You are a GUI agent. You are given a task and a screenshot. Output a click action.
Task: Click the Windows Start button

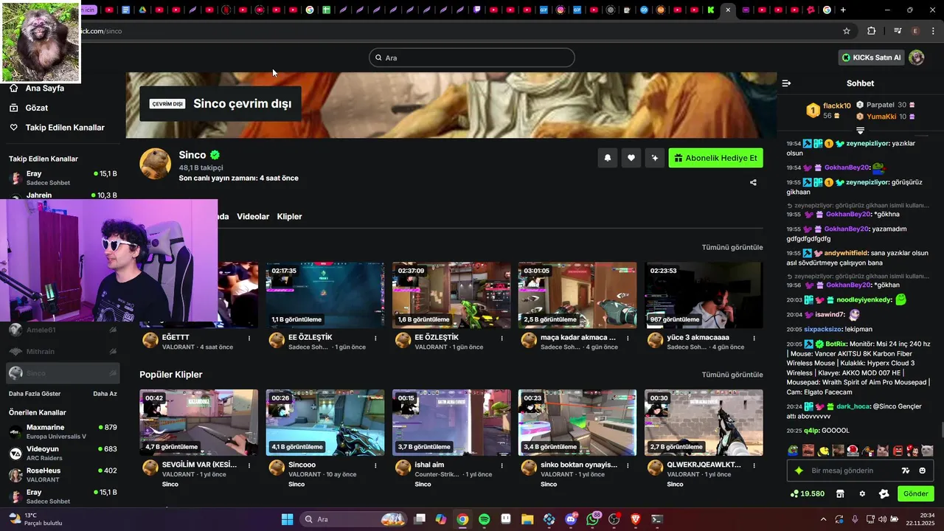pyautogui.click(x=287, y=519)
